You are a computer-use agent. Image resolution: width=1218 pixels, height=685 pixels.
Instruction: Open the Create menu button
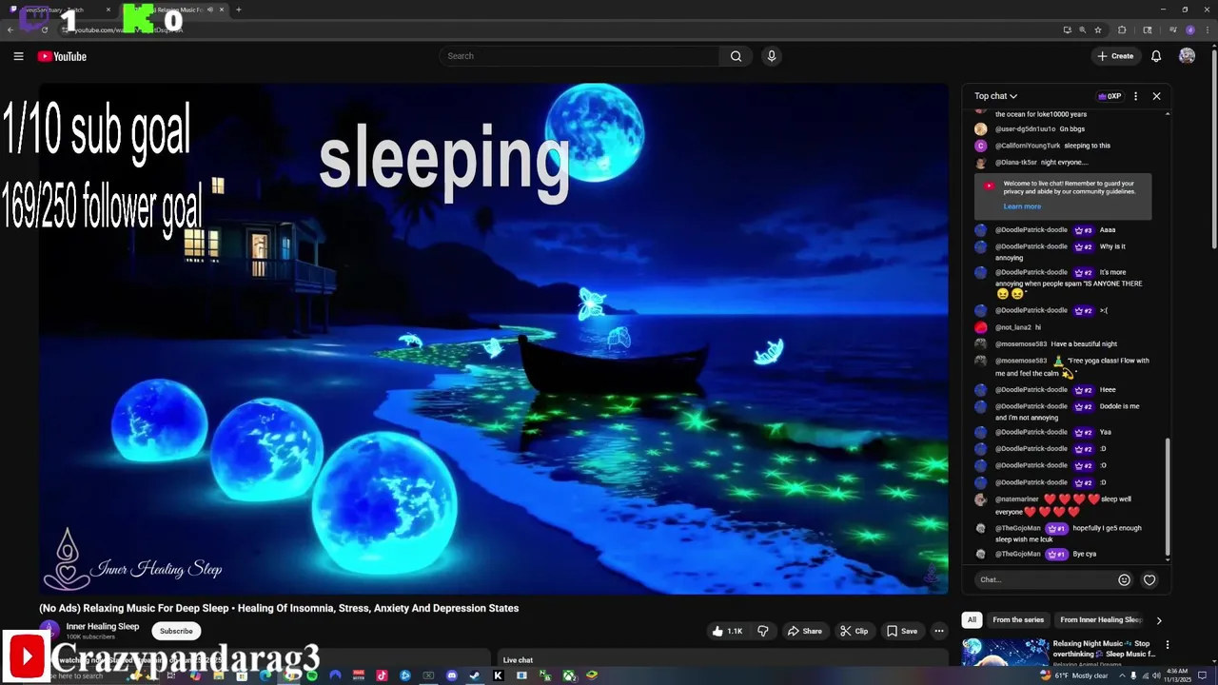coord(1115,56)
